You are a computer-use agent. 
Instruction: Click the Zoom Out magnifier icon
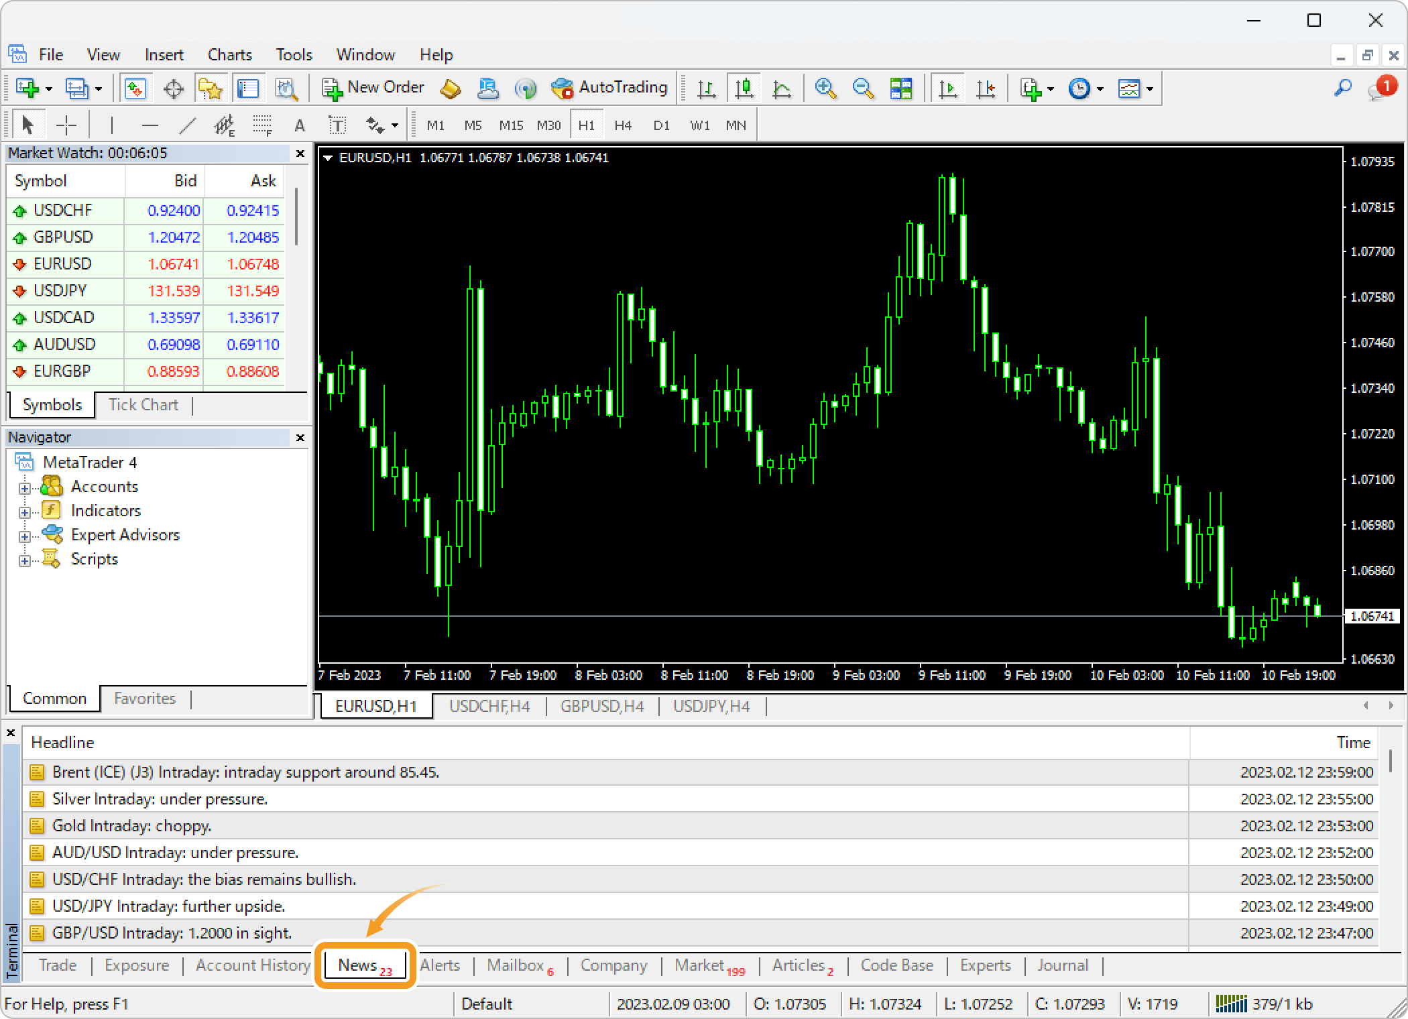coord(863,88)
